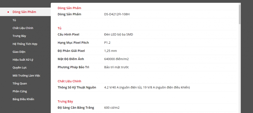Click the red Trưng Bày content heading

[65, 101]
